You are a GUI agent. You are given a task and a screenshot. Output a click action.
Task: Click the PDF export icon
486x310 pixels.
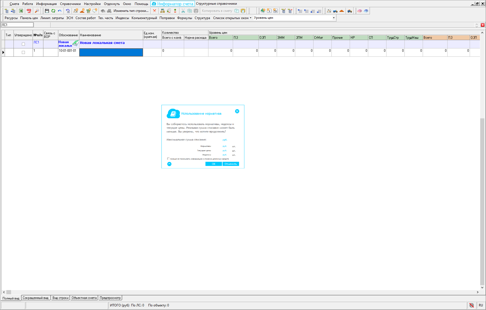point(29,11)
